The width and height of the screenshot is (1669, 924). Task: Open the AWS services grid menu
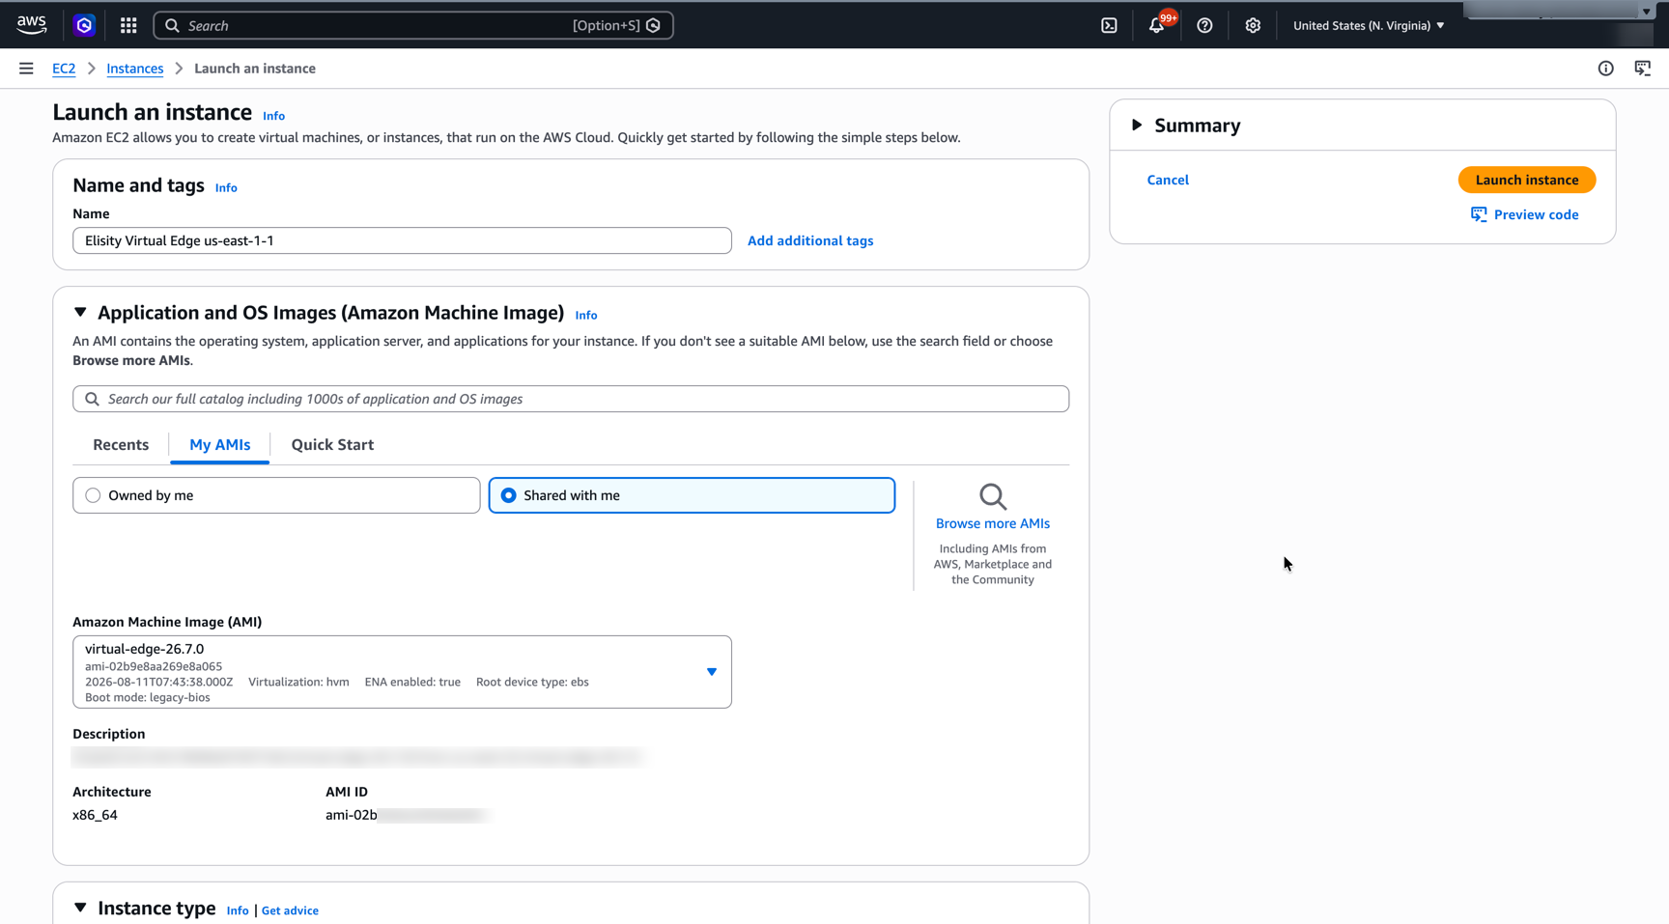(x=128, y=25)
